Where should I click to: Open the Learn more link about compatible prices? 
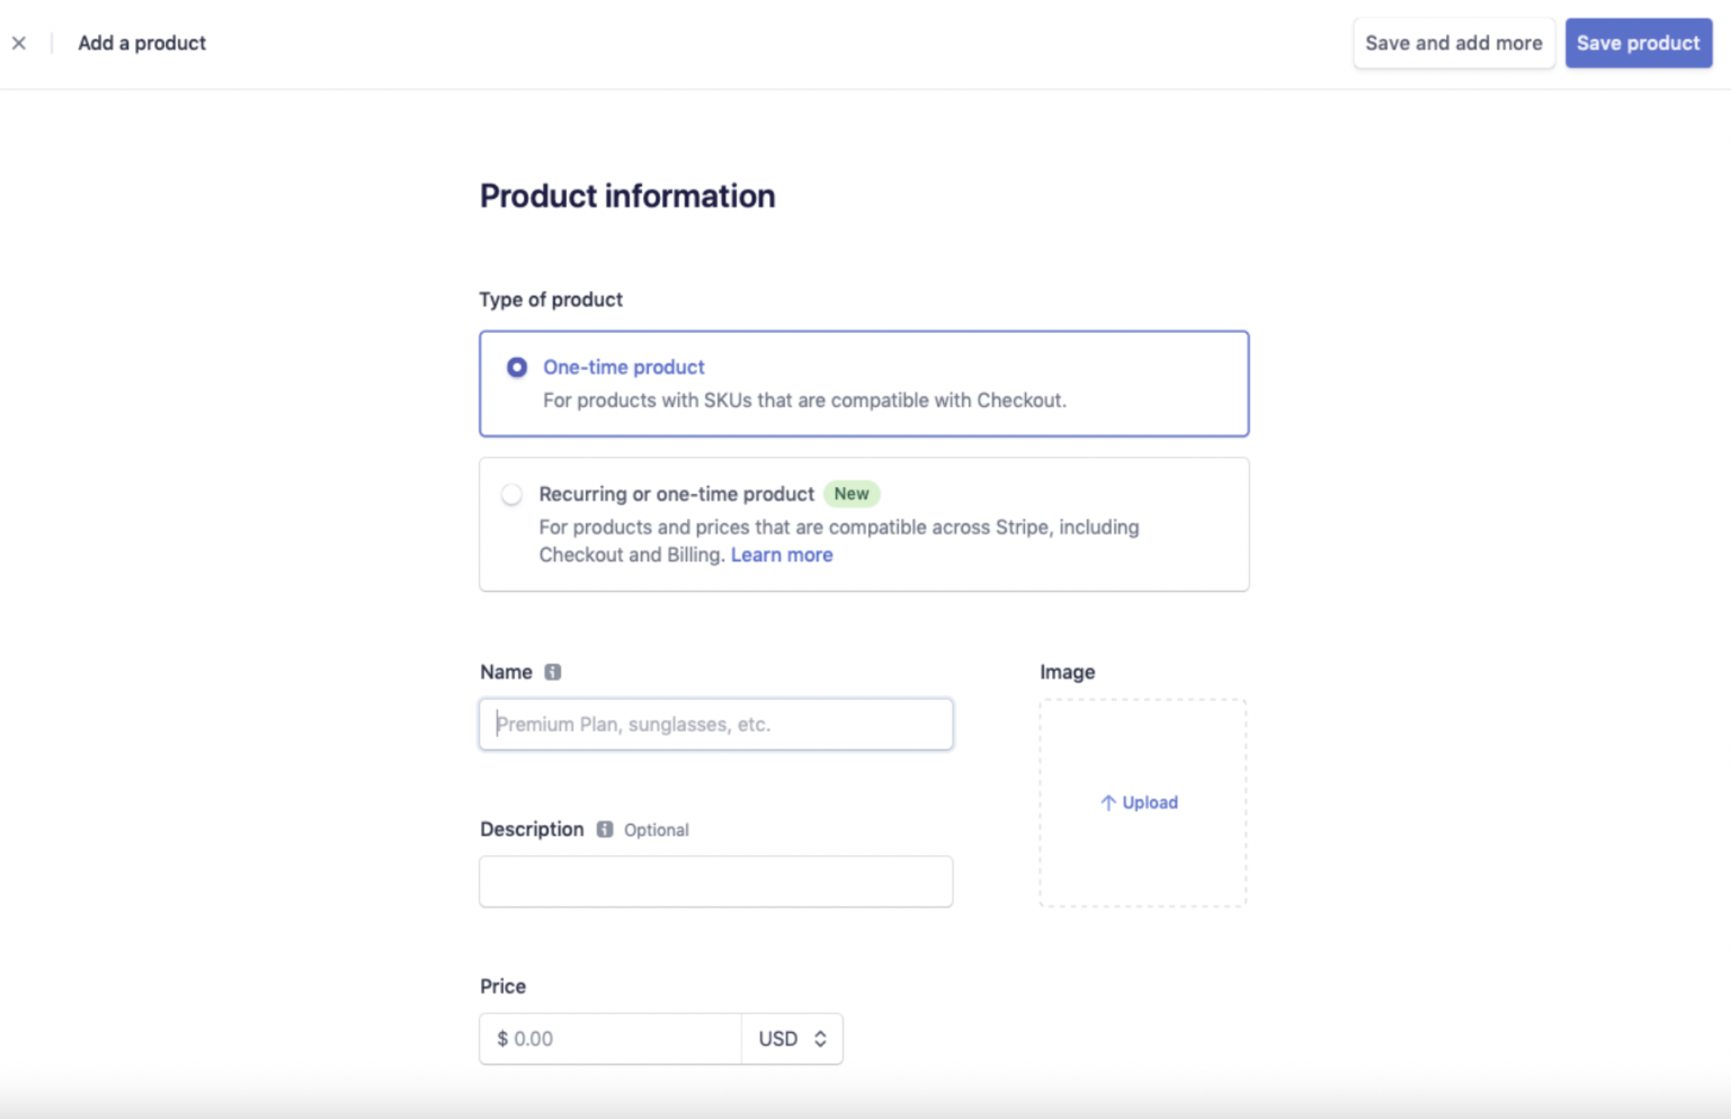pos(781,555)
